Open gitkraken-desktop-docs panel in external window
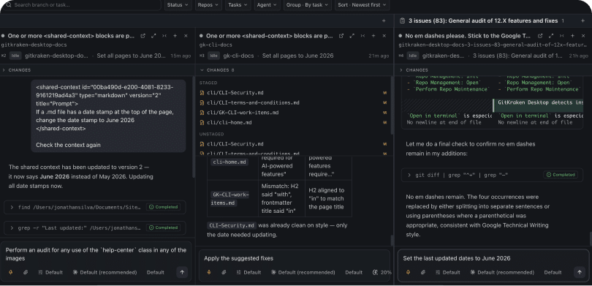Screen dimensions: 592x286 (x=143, y=36)
